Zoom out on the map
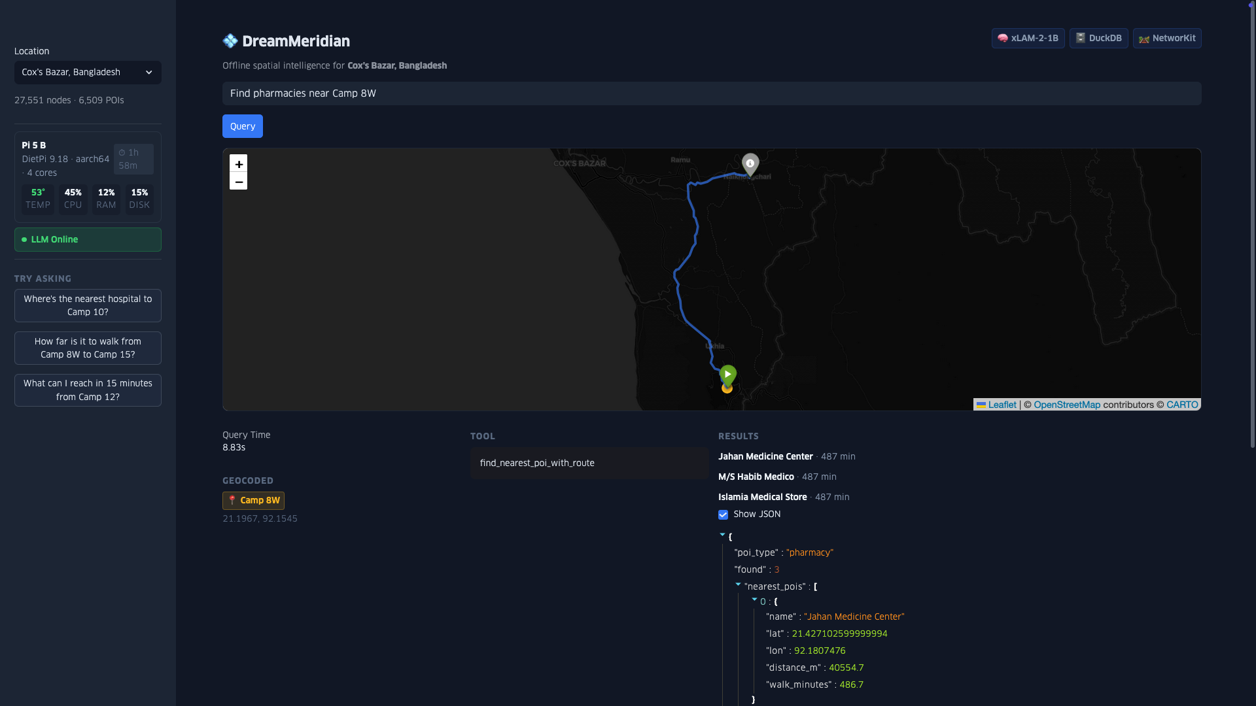Image resolution: width=1256 pixels, height=706 pixels. tap(239, 182)
